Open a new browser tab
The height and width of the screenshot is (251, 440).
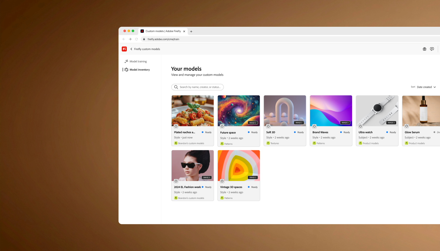[x=191, y=31]
